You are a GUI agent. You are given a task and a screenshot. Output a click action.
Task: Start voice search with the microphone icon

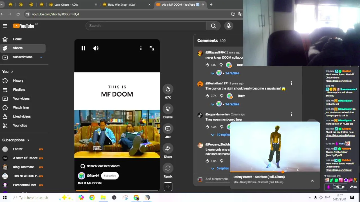(x=229, y=26)
